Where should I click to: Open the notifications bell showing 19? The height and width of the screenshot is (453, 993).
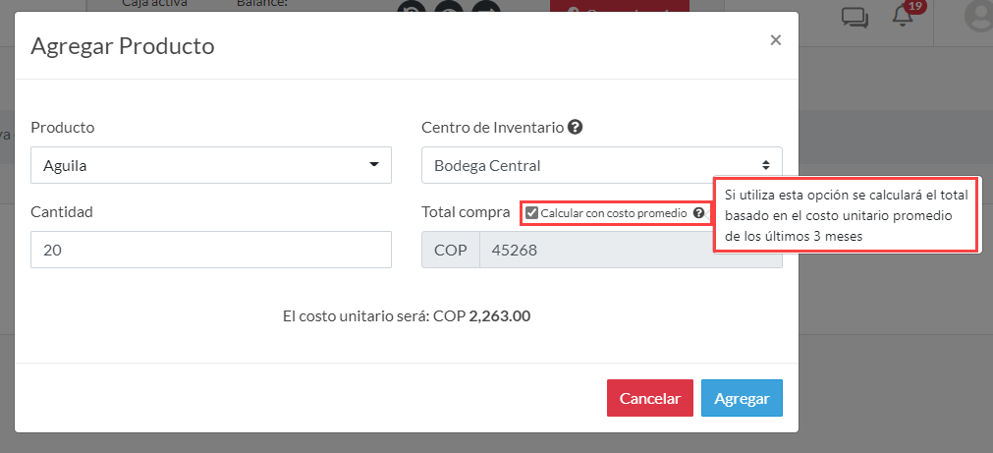coord(903,16)
